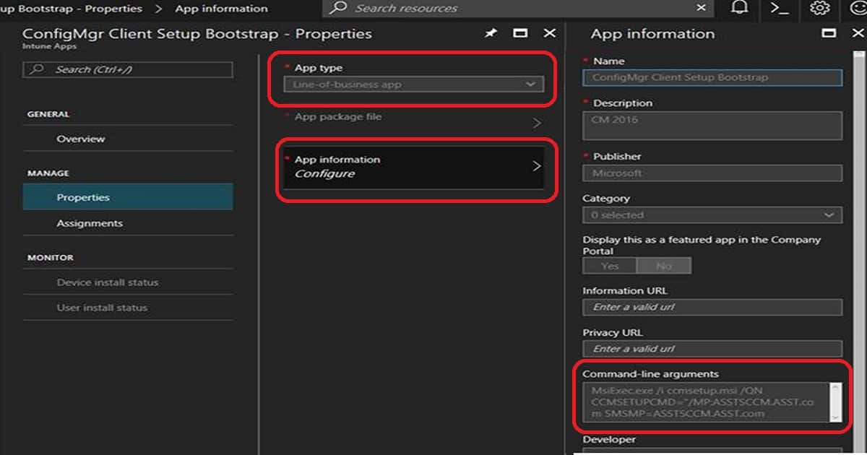Launch Cloud Shell from top bar

tap(779, 9)
